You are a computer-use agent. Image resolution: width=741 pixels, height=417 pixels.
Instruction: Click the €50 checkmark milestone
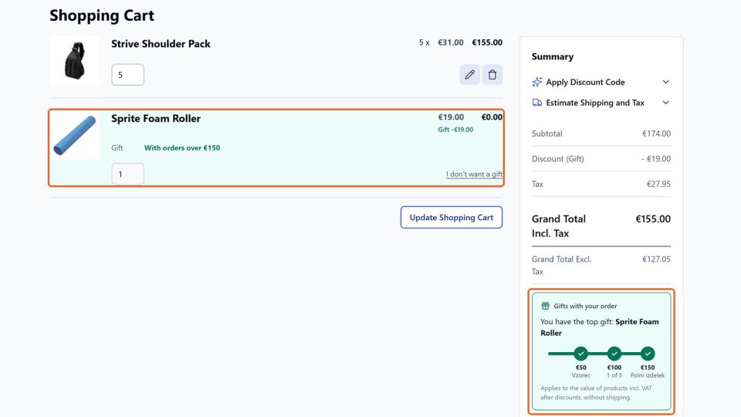(580, 354)
